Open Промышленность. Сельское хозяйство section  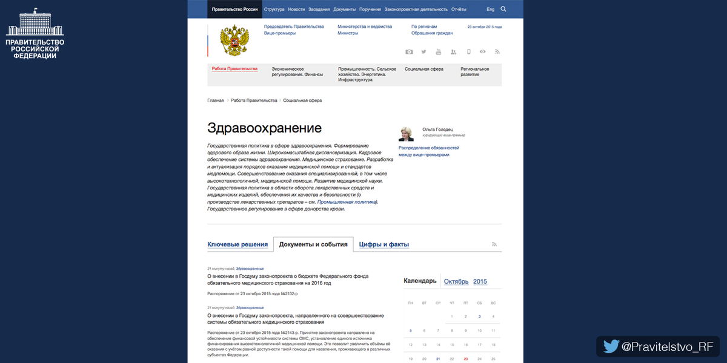click(x=367, y=74)
